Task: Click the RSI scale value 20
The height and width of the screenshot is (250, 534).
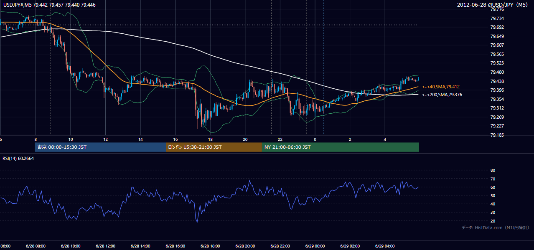Action: [493, 221]
